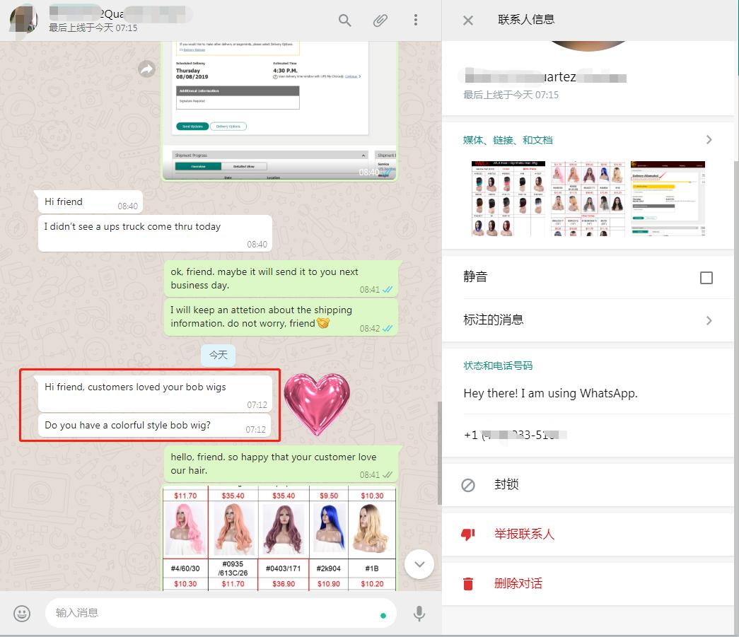This screenshot has width=739, height=637.
Task: Open the media, links and docs section
Action: point(587,140)
